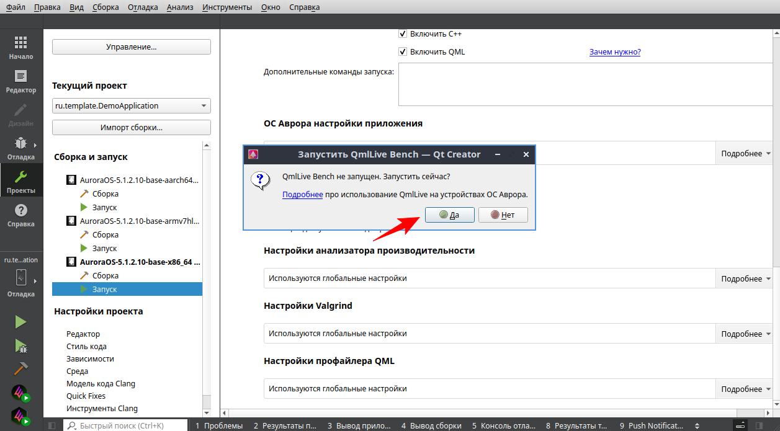The image size is (780, 431).
Task: Switch to the Редактор mode
Action: pyautogui.click(x=21, y=80)
